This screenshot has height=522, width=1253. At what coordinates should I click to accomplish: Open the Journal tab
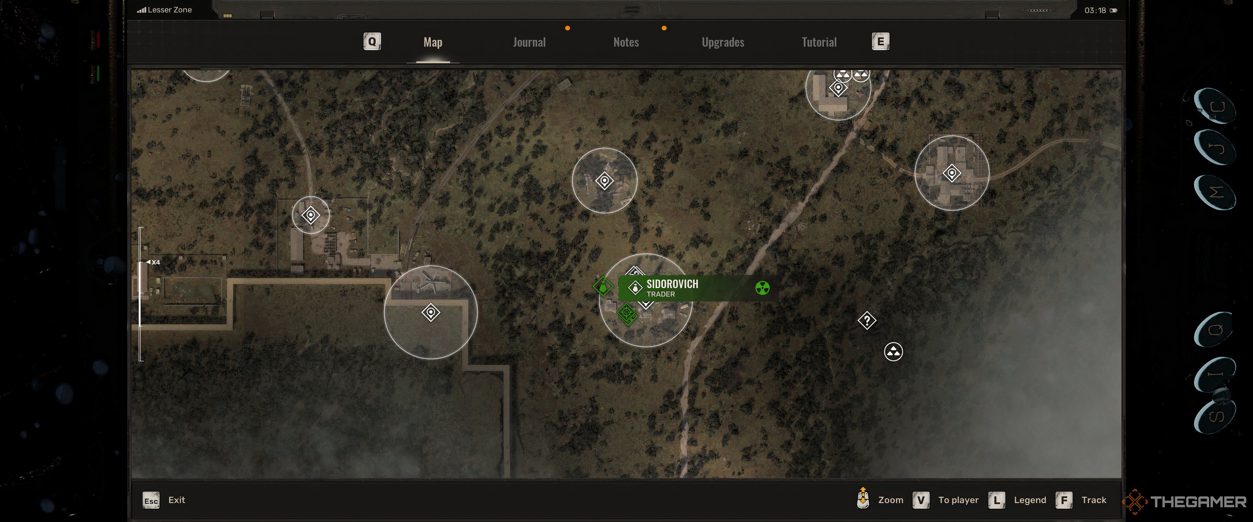coord(529,41)
